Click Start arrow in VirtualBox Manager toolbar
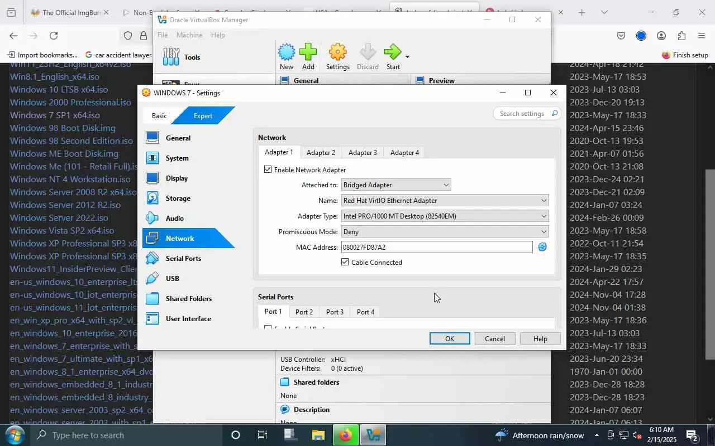The width and height of the screenshot is (715, 446). coord(393,57)
